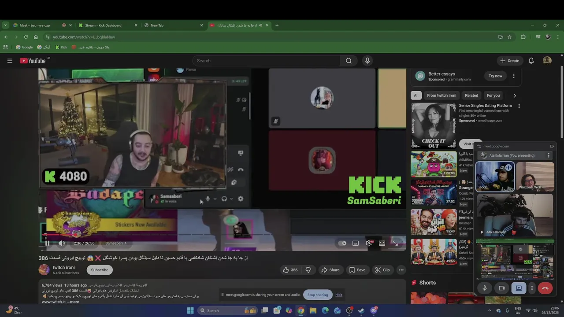This screenshot has height=317, width=564.
Task: Open the YouTube hamburger guide menu
Action: click(10, 61)
